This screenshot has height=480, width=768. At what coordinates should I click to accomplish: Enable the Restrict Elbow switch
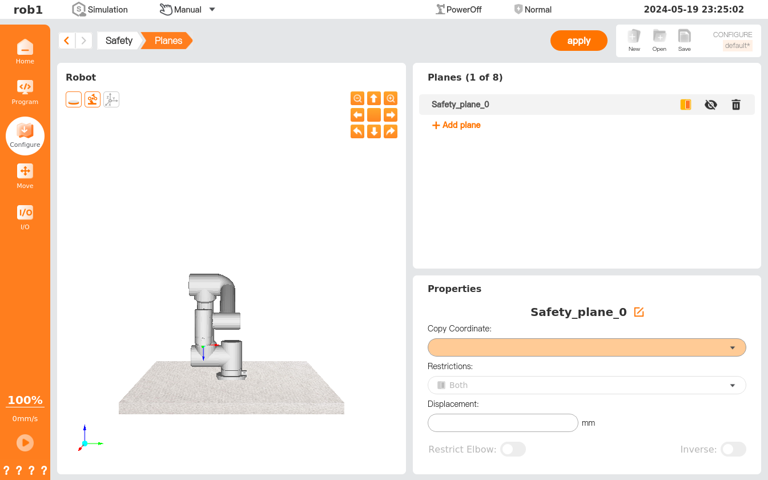coord(513,449)
